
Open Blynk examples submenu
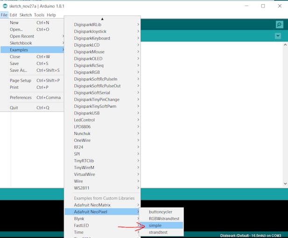pos(102,218)
